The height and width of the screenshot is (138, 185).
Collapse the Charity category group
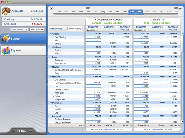click(51, 34)
